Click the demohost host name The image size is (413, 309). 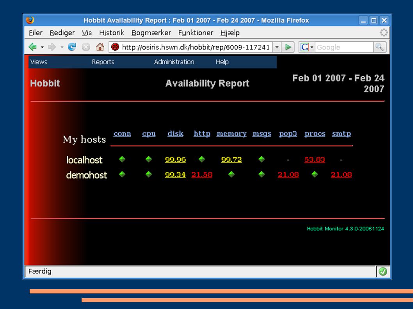87,175
